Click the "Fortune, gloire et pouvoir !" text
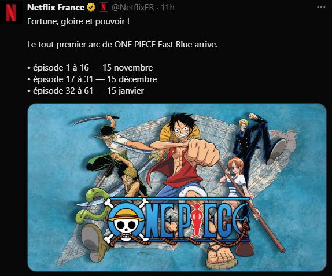332x276 pixels. tap(78, 21)
